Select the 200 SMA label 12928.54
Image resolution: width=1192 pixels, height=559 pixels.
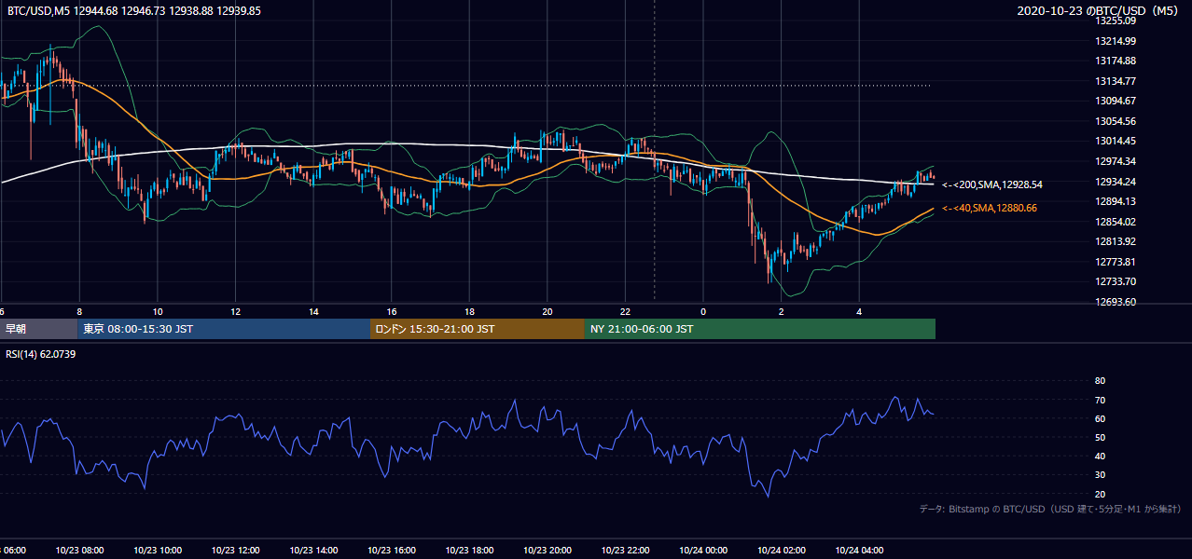tap(992, 184)
